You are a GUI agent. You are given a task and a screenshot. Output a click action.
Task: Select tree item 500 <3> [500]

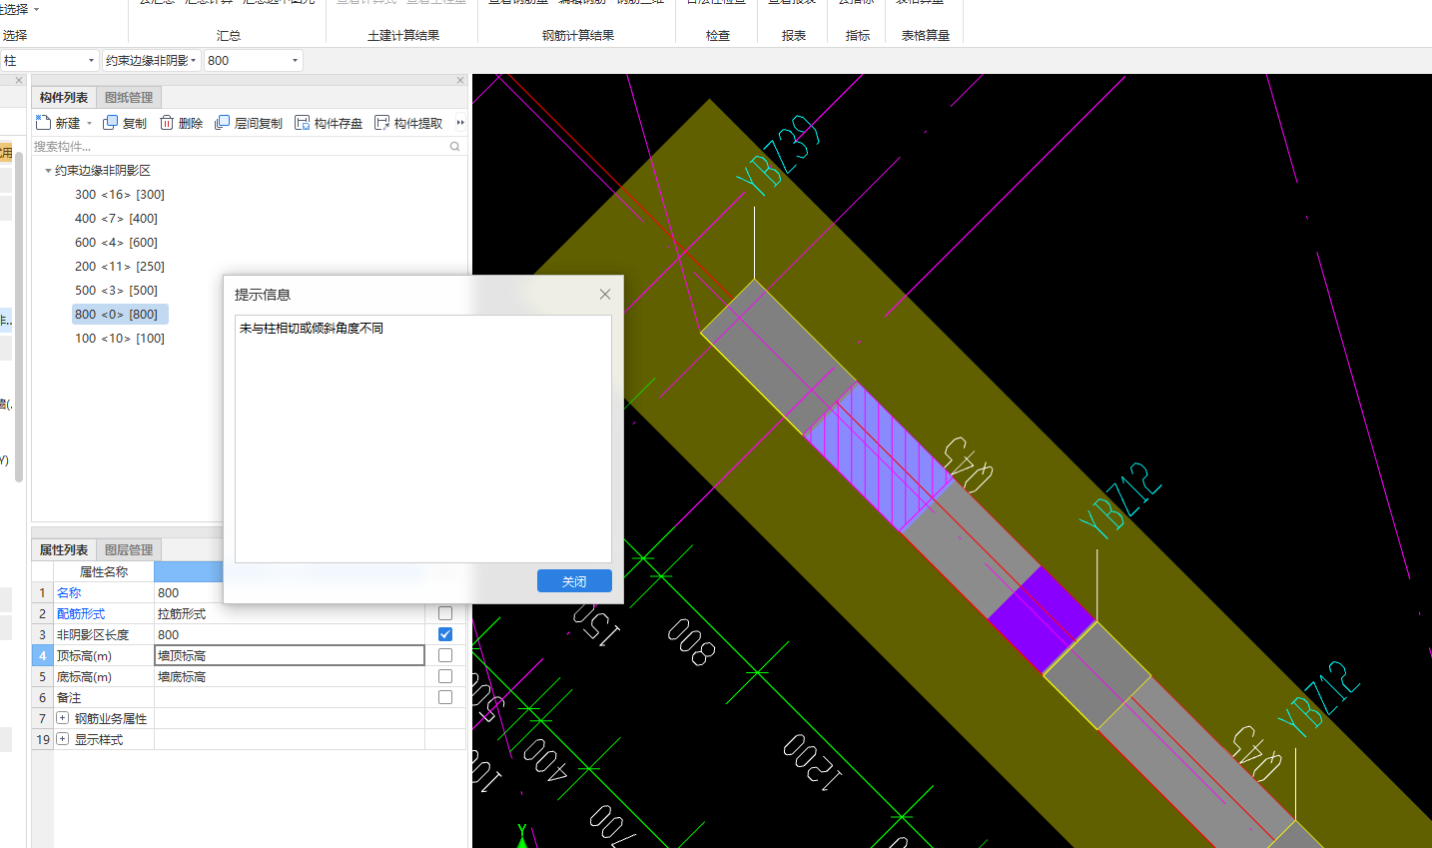click(116, 291)
